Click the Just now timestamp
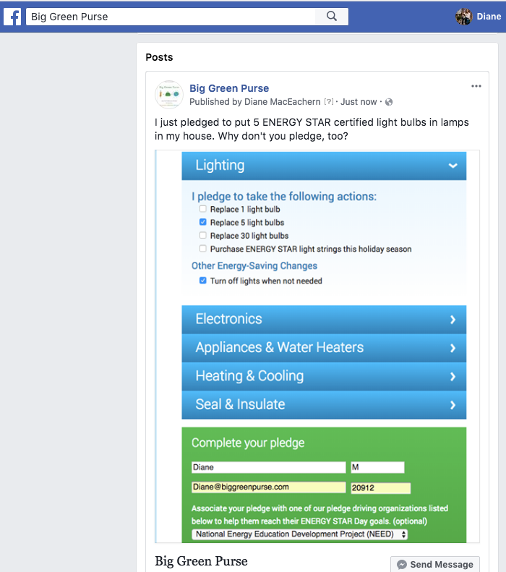The width and height of the screenshot is (506, 572). point(359,102)
